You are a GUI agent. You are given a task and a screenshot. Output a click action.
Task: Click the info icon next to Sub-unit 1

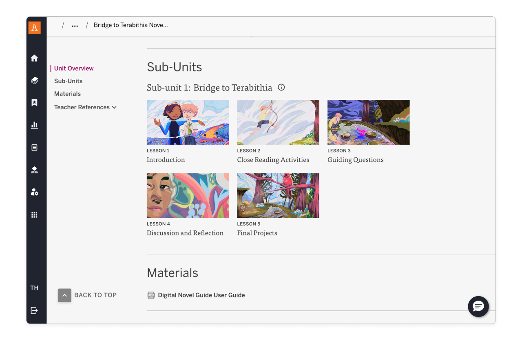(281, 87)
